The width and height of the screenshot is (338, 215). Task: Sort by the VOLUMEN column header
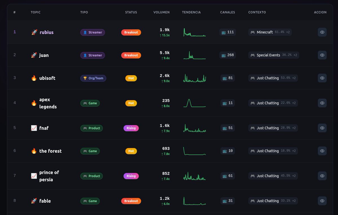161,12
